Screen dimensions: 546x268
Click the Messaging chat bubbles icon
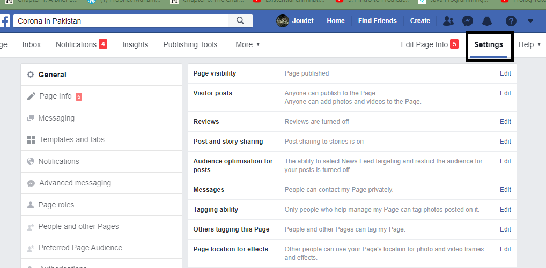31,118
